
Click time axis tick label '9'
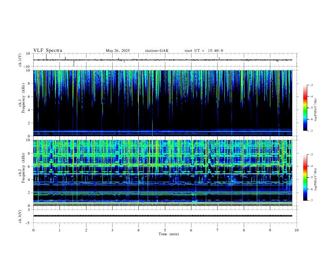click(270, 230)
